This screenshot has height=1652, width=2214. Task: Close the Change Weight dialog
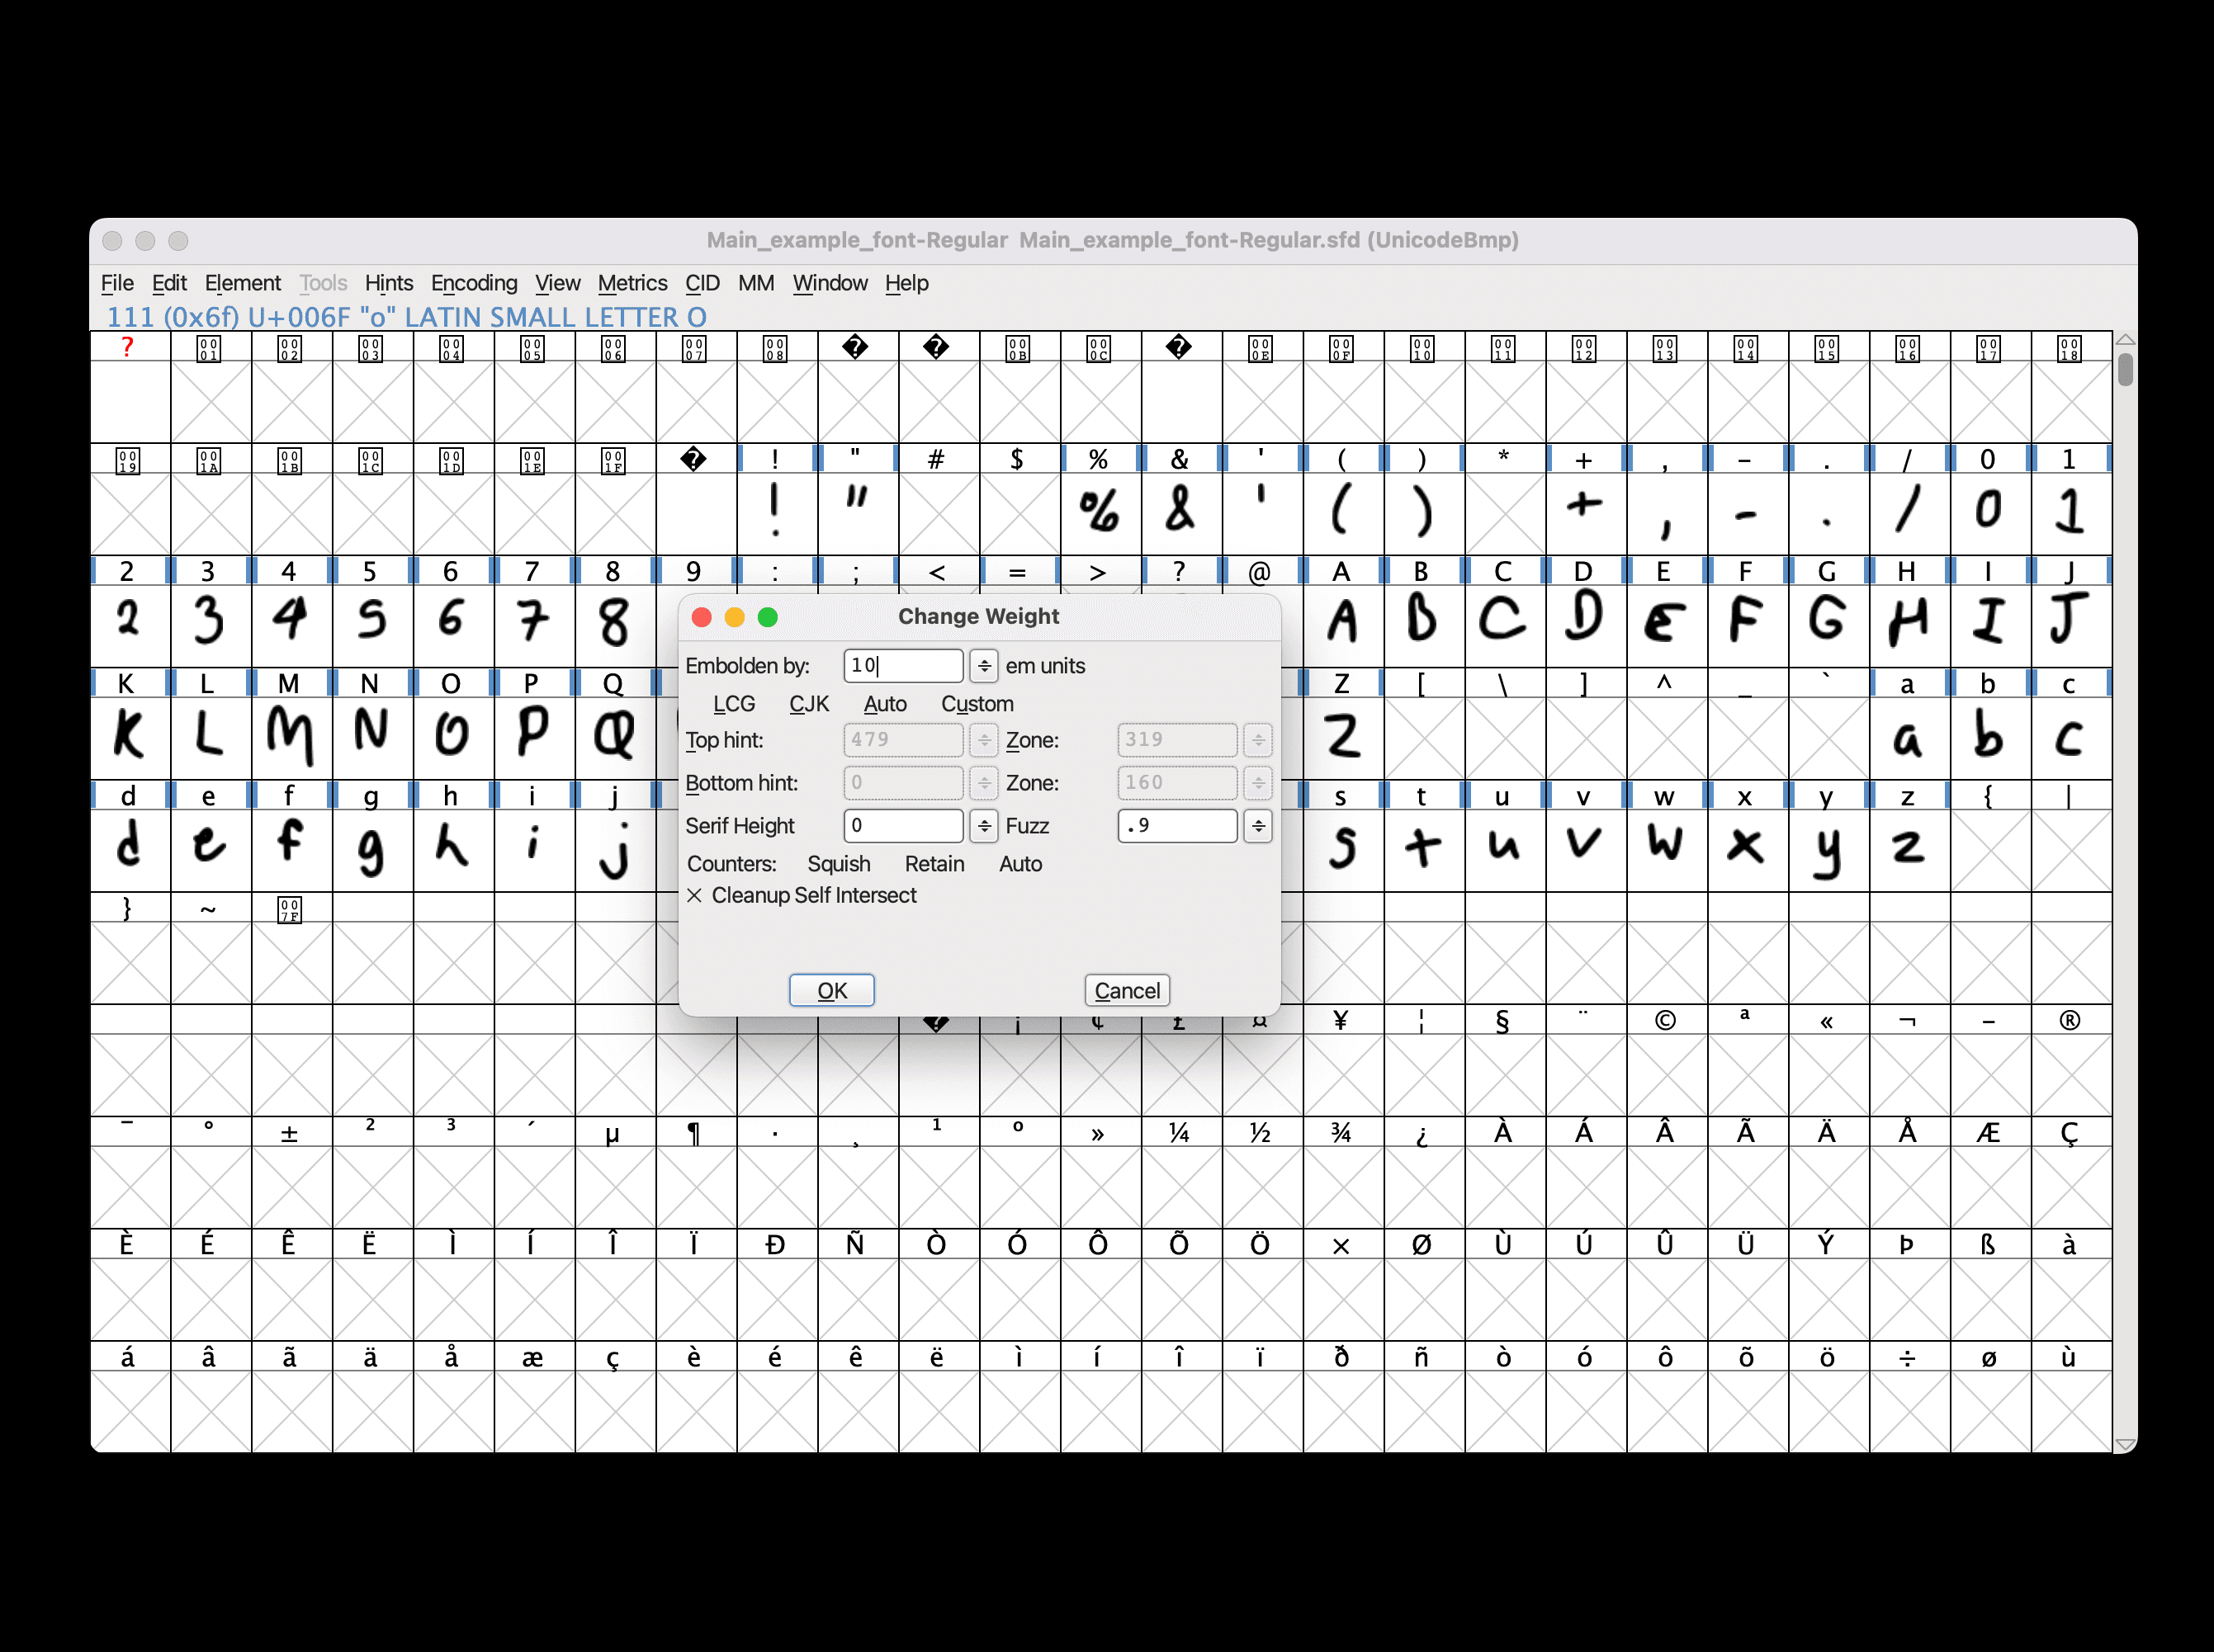point(702,617)
